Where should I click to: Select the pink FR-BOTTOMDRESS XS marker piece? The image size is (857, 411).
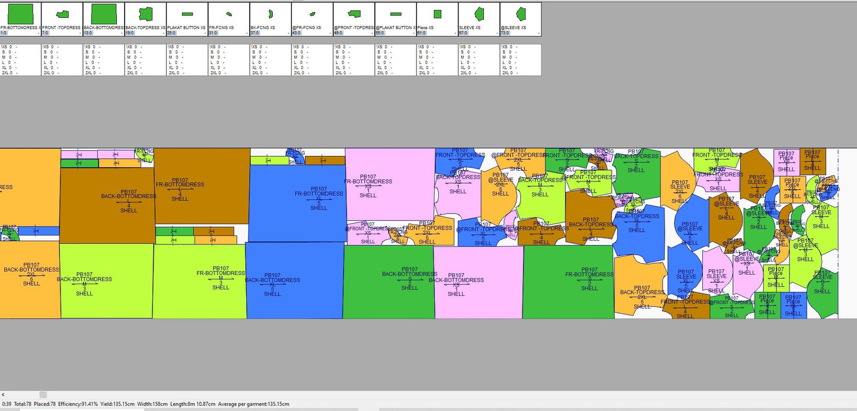click(390, 184)
